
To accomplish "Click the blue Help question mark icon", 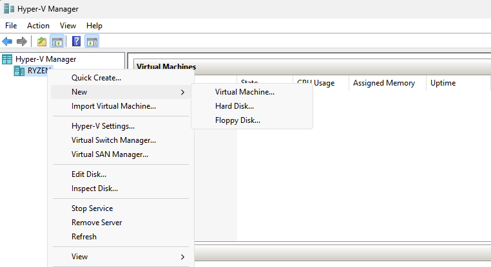I will tap(77, 42).
